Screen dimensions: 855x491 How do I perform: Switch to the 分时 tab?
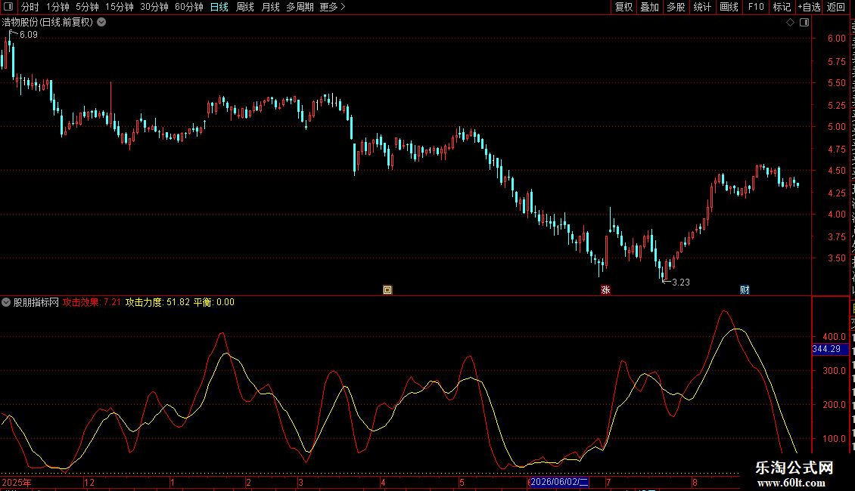(x=30, y=7)
